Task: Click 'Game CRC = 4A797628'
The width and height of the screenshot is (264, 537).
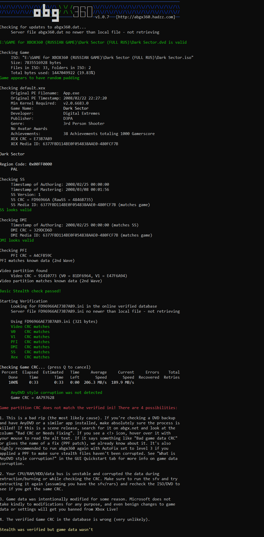Action: click(32, 398)
